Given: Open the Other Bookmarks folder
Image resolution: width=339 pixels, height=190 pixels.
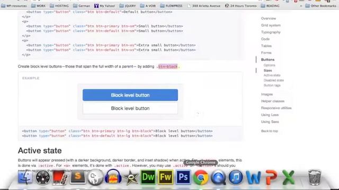Looking at the screenshot, I should coord(320,6).
